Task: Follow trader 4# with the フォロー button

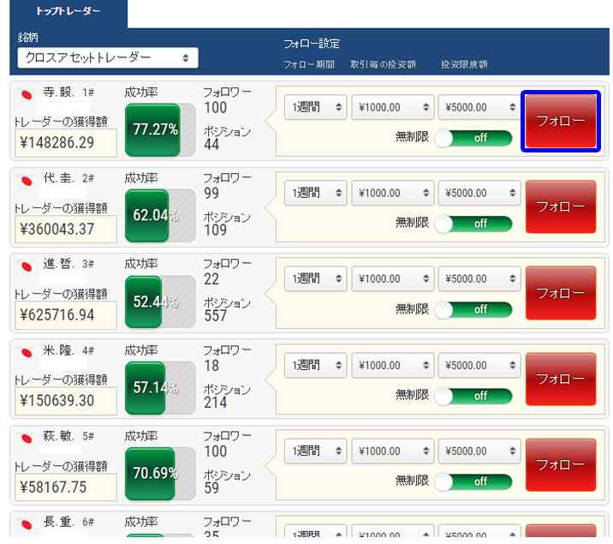Action: click(x=561, y=379)
